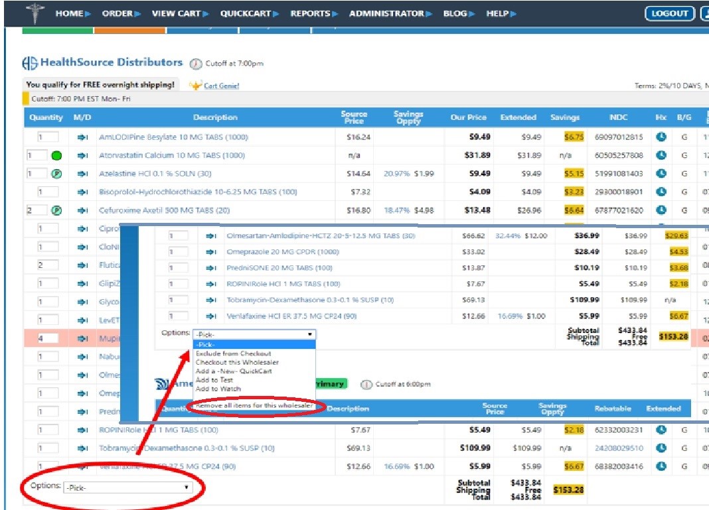
Task: Open history icon for NDC 62332003231 row
Action: (x=661, y=430)
